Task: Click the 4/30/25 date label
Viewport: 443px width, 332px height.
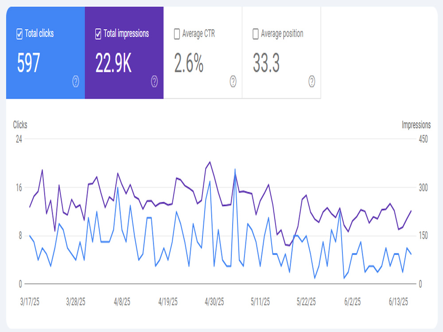Action: (214, 302)
